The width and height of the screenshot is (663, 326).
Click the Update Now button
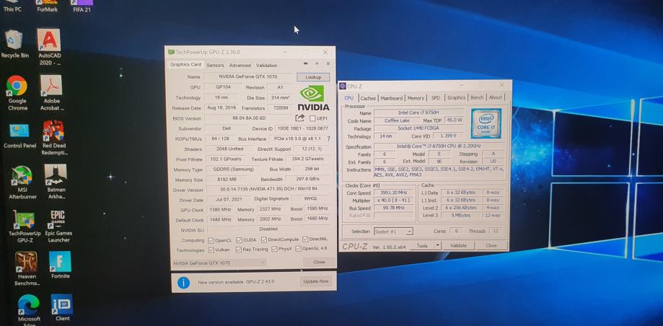click(x=315, y=281)
